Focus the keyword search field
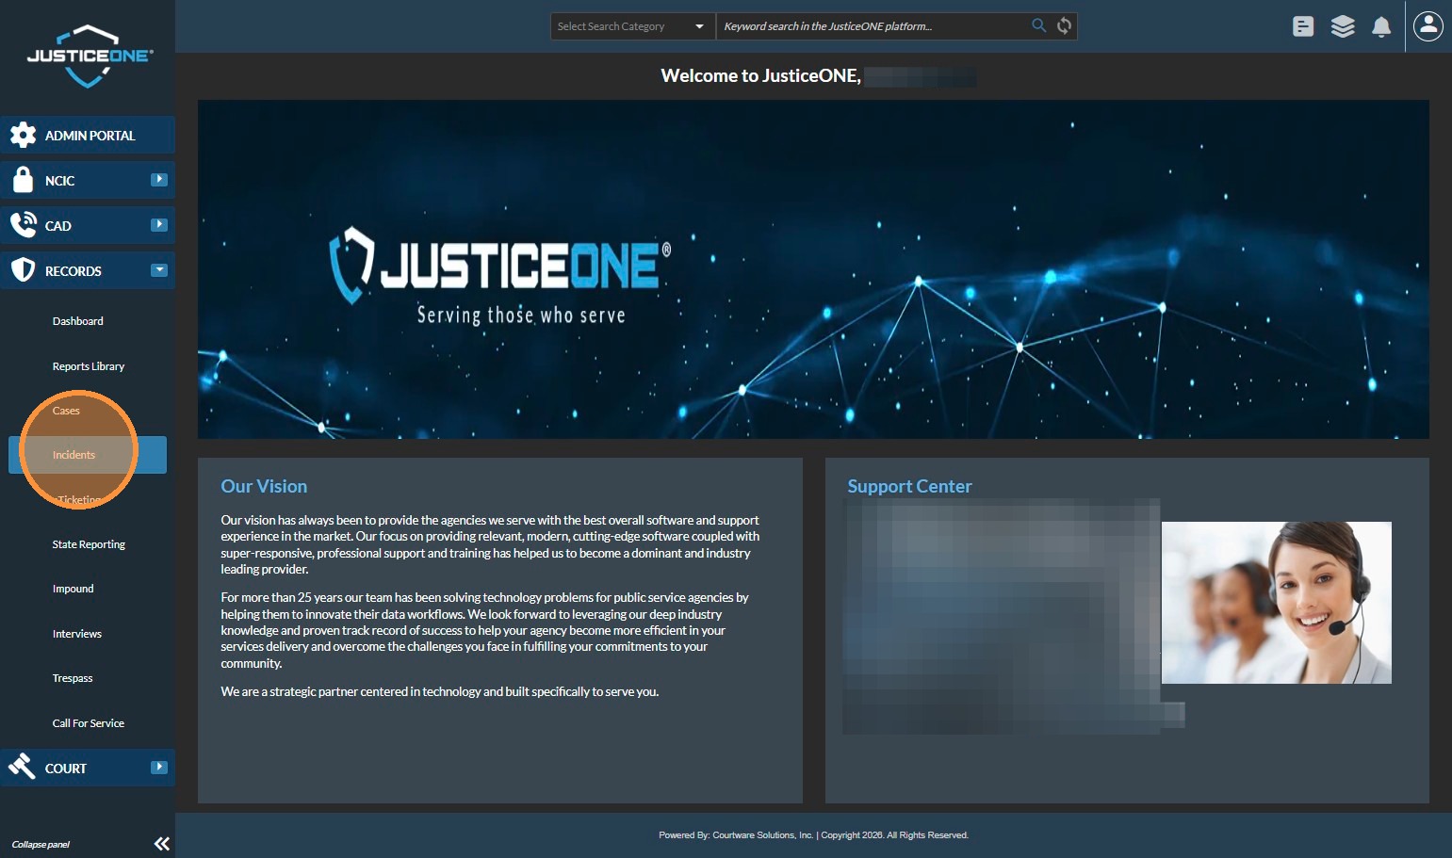Screen dimensions: 1452x858 [873, 26]
